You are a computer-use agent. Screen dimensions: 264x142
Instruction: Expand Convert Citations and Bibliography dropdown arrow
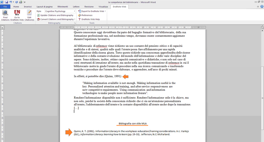point(75,19)
